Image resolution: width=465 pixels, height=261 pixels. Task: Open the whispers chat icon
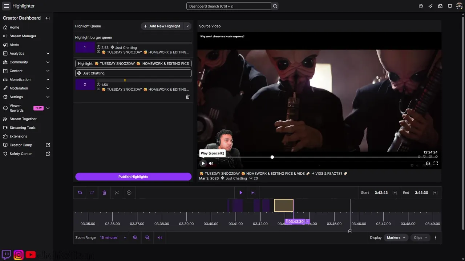(450, 6)
